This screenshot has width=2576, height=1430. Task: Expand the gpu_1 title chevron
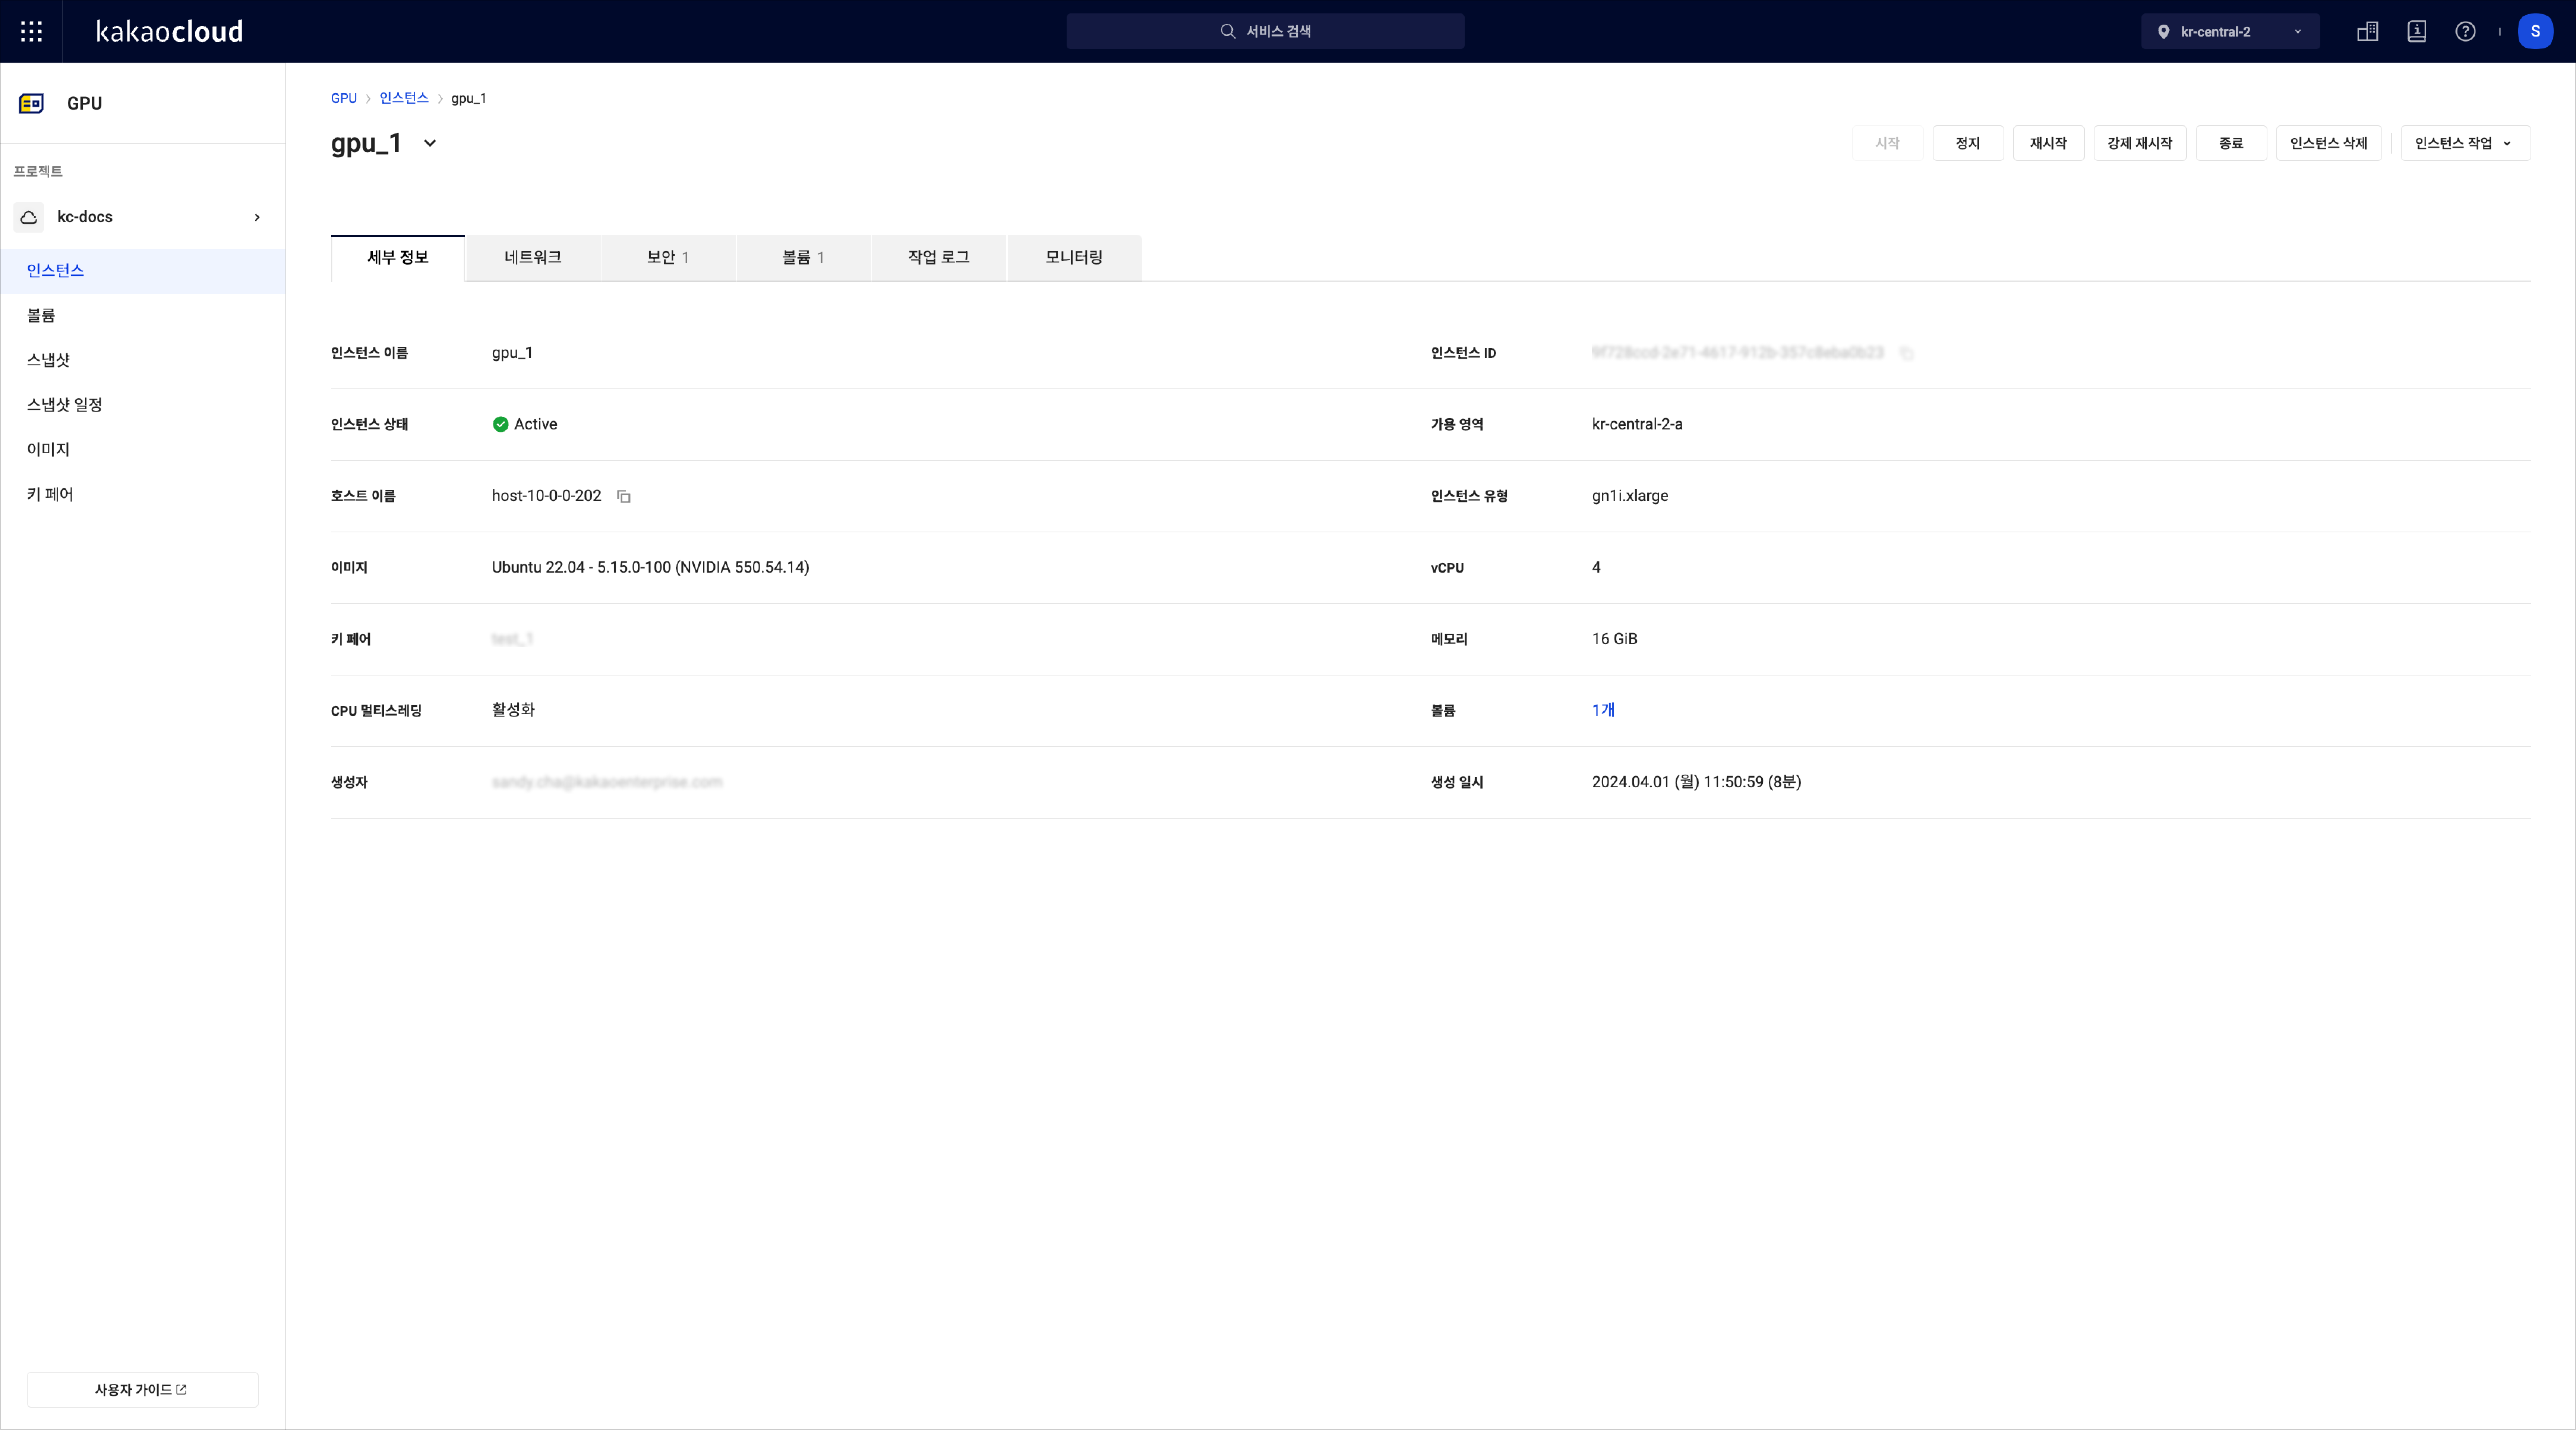(x=430, y=143)
